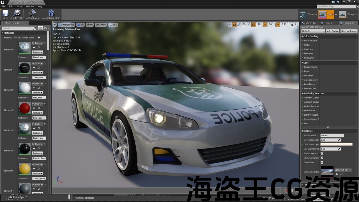Switch to the Details tab
This screenshot has height=202, width=359.
pyautogui.click(x=328, y=23)
